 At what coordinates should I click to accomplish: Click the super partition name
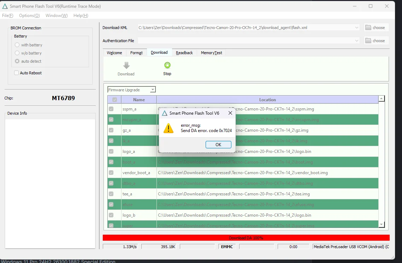tap(128, 226)
